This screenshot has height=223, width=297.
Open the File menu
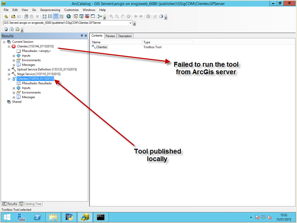pyautogui.click(x=6, y=10)
